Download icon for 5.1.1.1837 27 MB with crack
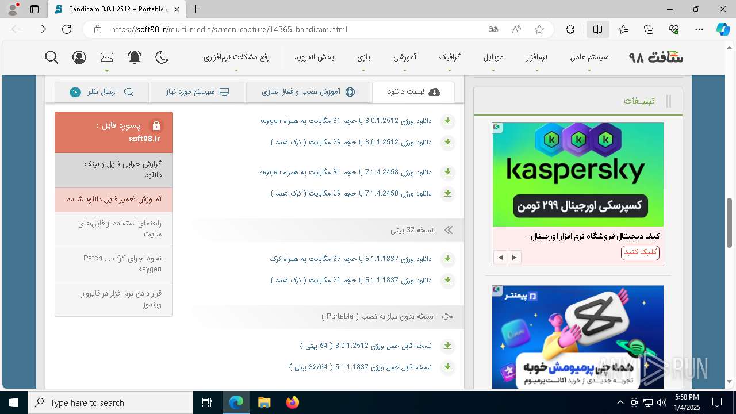 [447, 259]
